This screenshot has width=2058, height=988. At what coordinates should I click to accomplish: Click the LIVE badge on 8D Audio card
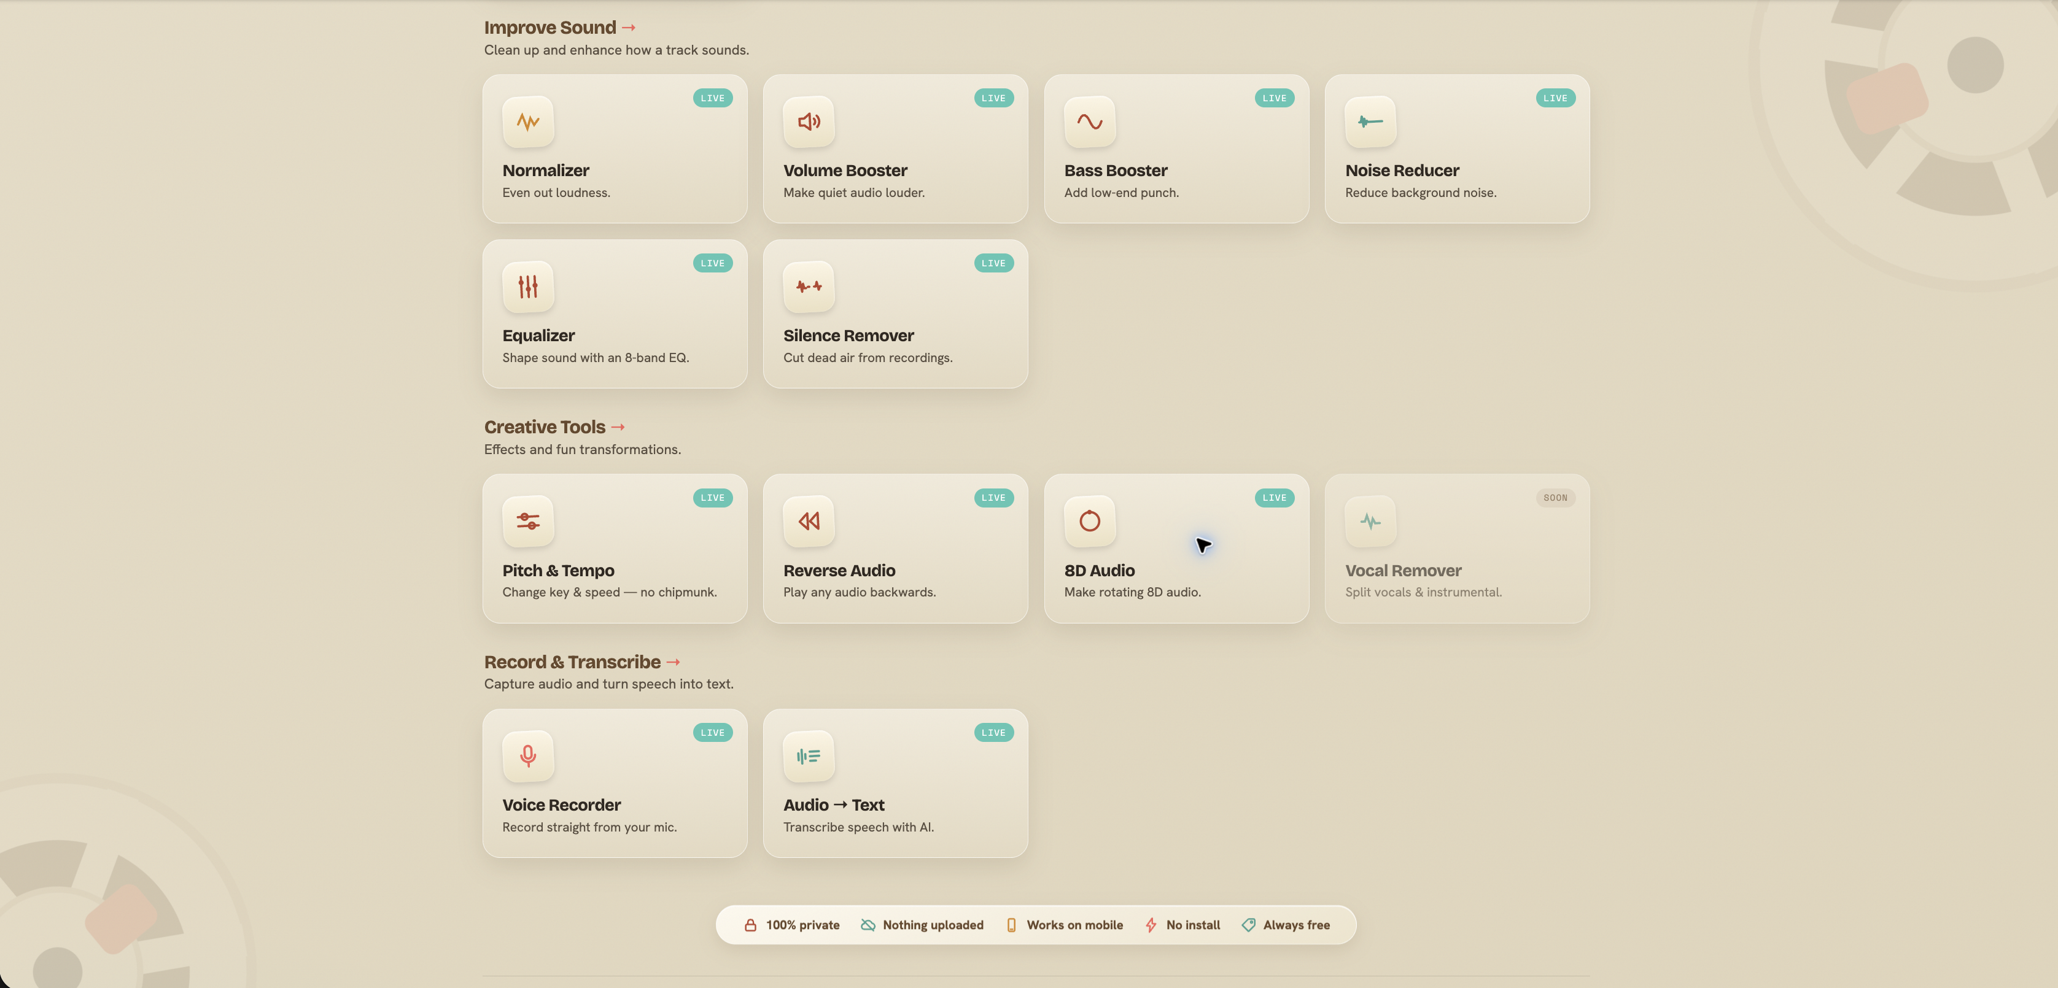click(x=1274, y=498)
